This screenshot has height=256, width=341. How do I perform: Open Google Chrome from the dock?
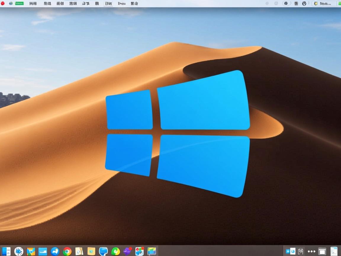[x=67, y=251]
